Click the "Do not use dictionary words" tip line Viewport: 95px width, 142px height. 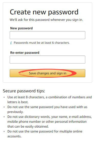(x=50, y=117)
